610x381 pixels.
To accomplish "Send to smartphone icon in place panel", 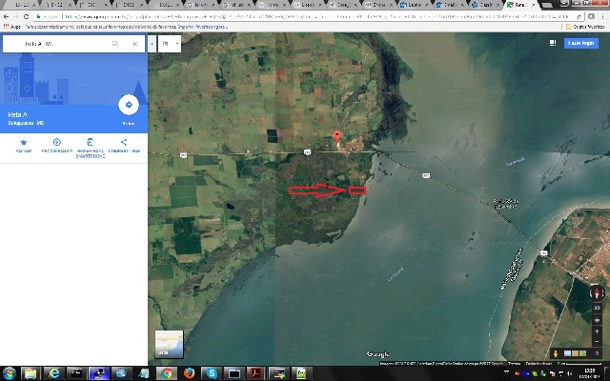I will pos(90,142).
